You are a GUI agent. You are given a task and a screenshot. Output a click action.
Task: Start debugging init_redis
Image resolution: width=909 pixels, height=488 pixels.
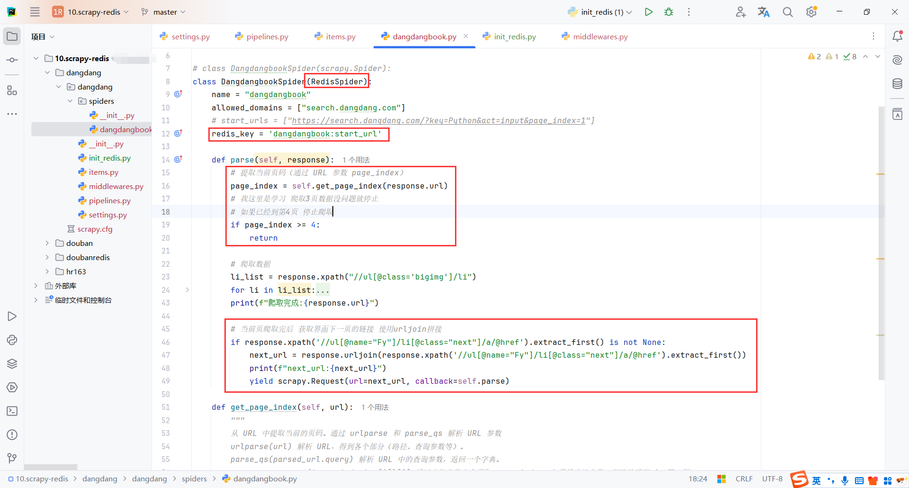click(x=668, y=12)
